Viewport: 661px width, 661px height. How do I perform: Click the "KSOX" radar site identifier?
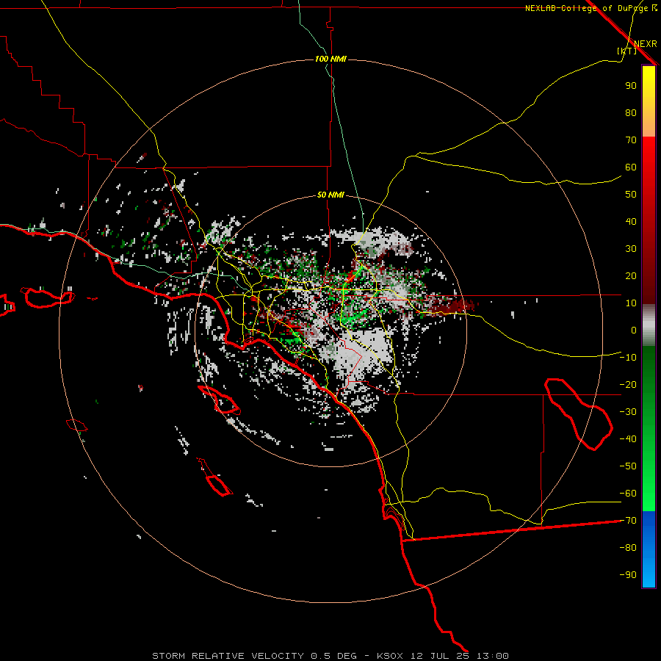390,656
